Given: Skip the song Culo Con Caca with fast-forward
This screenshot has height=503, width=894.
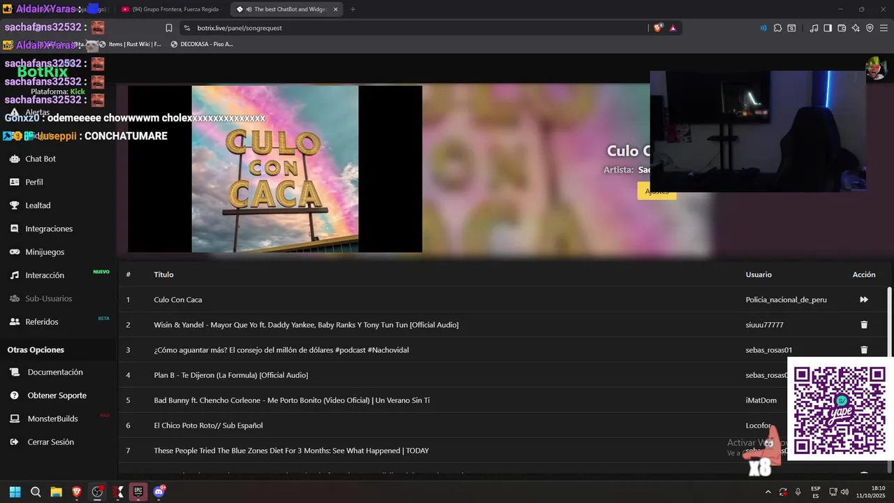Looking at the screenshot, I should (x=864, y=300).
